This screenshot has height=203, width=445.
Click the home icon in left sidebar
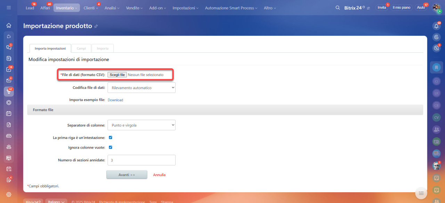9,25
